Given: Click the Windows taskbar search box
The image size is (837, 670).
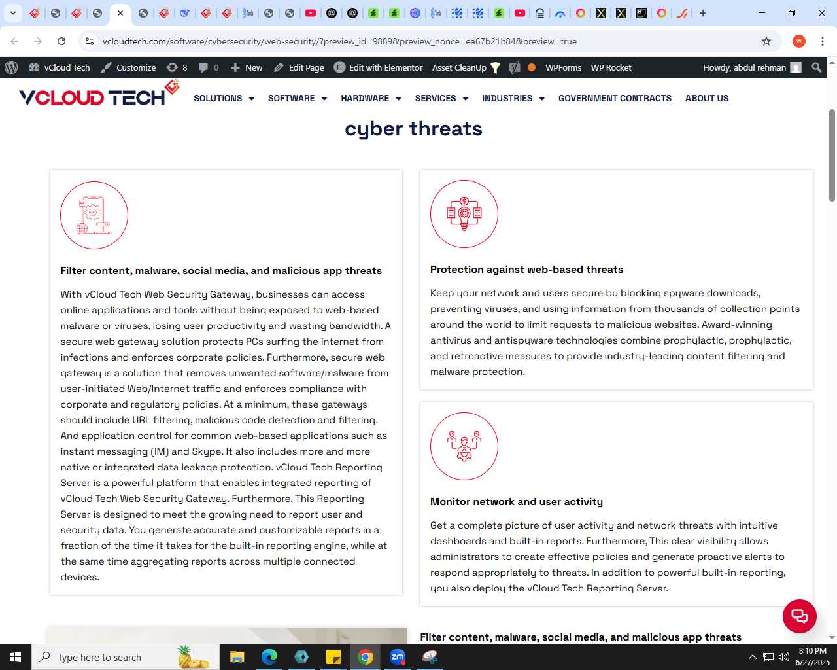Looking at the screenshot, I should 126,657.
